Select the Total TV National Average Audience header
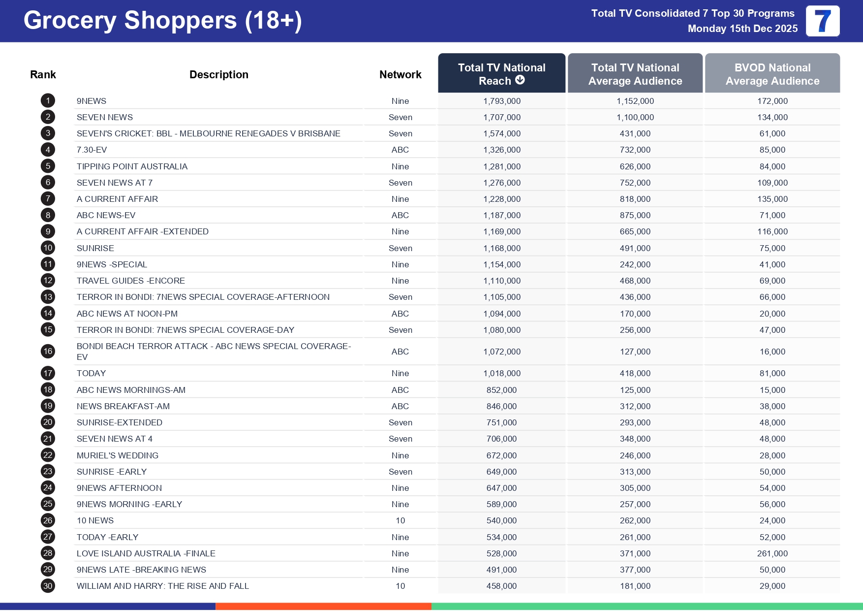The height and width of the screenshot is (611, 863). click(635, 74)
